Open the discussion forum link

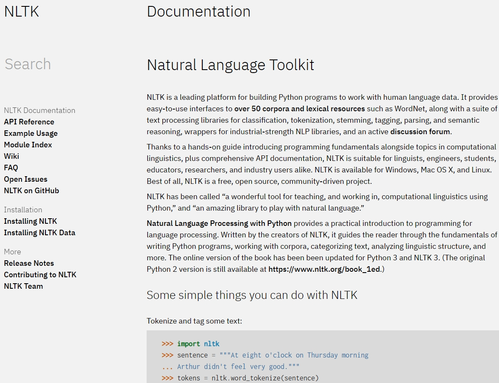coord(420,132)
